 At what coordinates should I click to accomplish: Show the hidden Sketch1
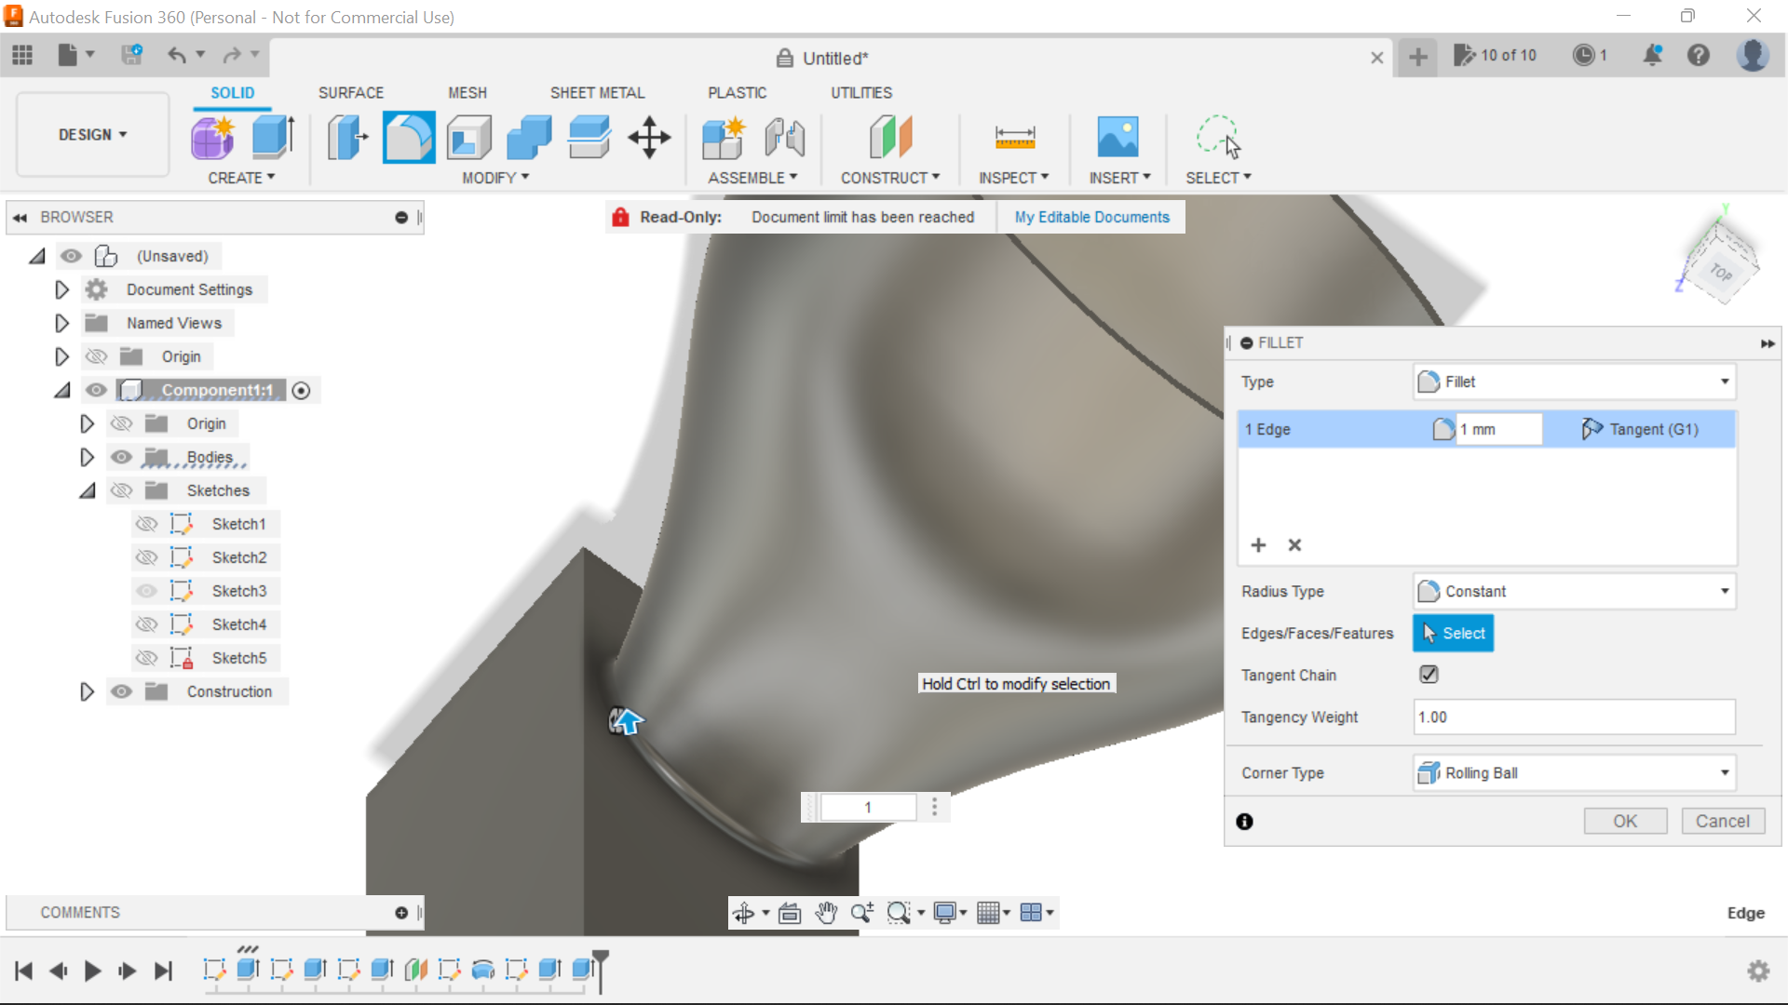[147, 523]
